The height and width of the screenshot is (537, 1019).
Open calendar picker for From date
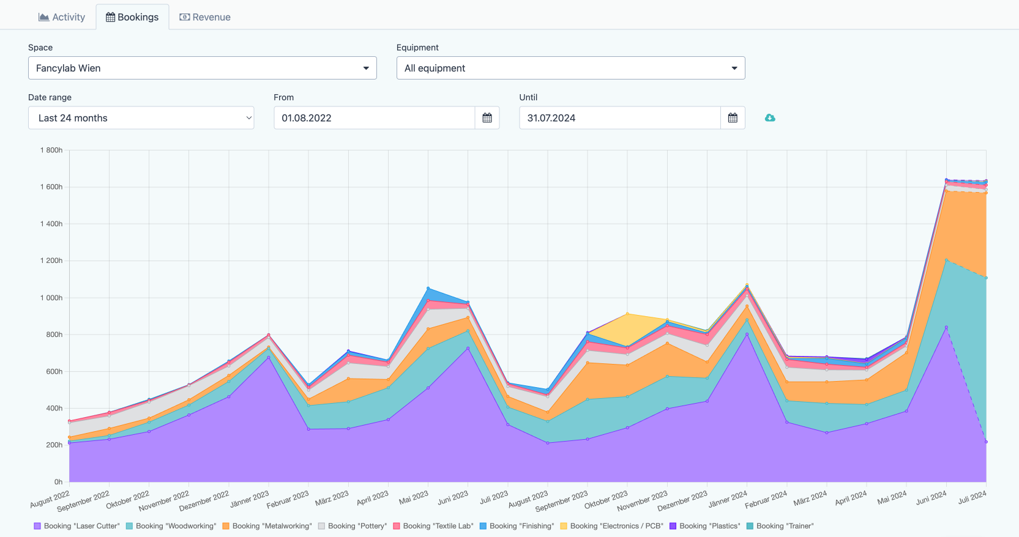(x=487, y=118)
